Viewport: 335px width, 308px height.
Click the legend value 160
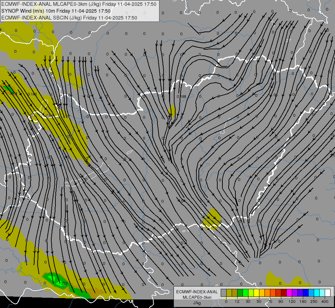303,301
